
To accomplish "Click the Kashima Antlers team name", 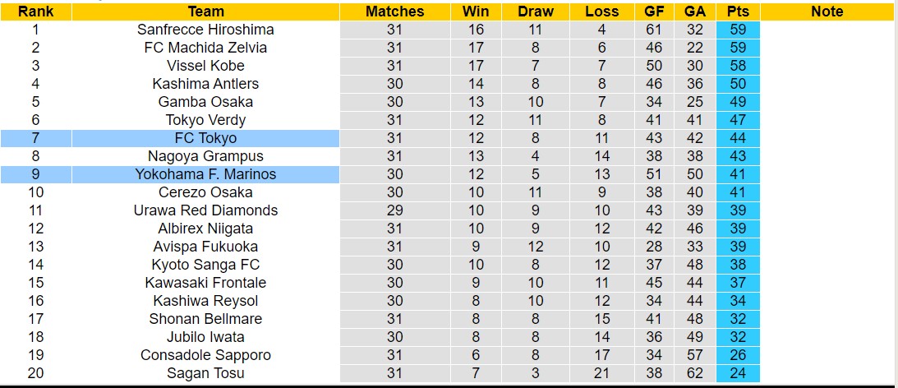I will [x=205, y=84].
